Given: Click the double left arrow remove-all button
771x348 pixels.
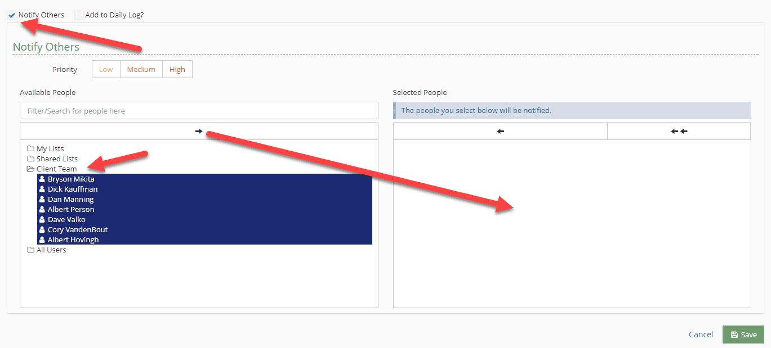Looking at the screenshot, I should coord(679,131).
